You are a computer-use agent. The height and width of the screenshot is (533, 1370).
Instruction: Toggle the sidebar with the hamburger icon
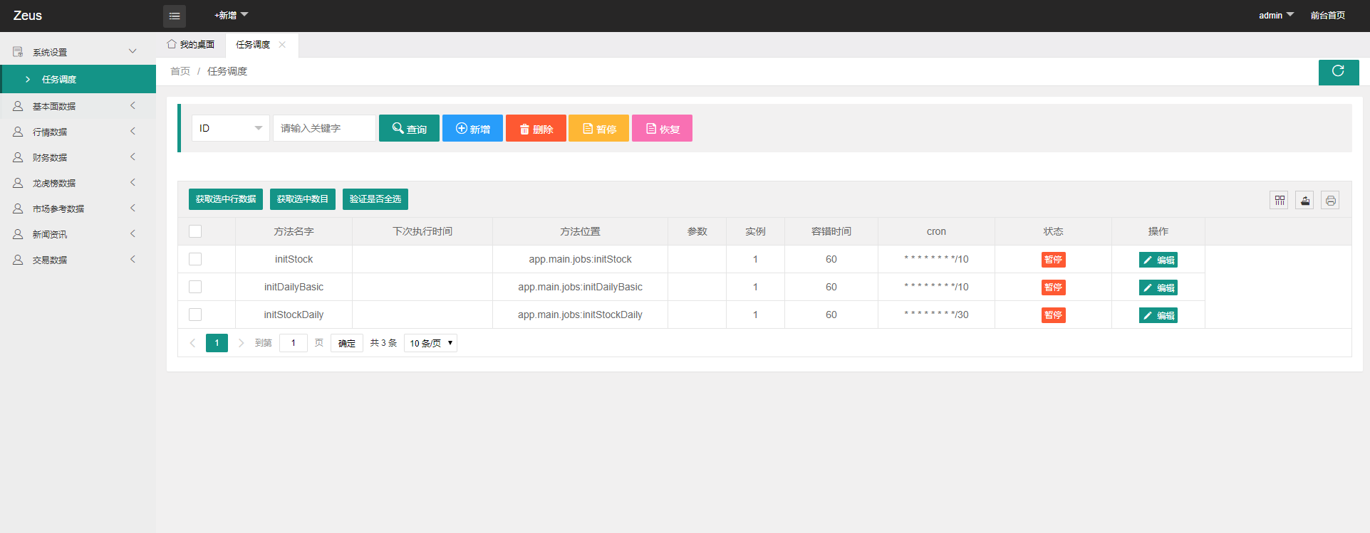click(175, 16)
